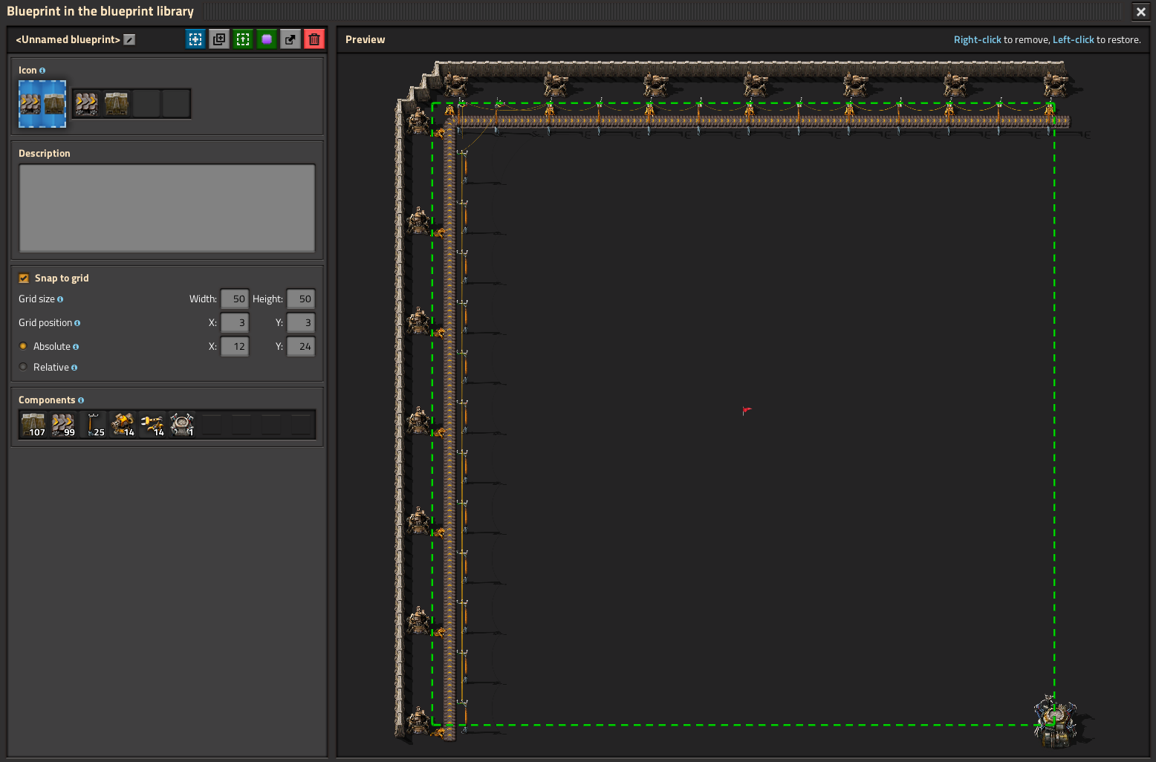
Task: Select the Absolute radio button
Action: click(x=23, y=346)
